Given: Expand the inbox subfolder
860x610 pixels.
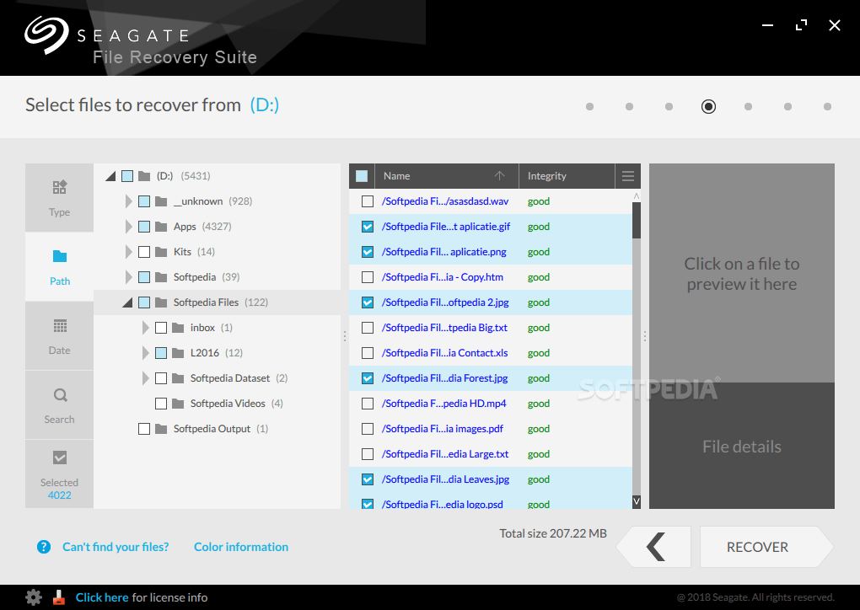Looking at the screenshot, I should 146,327.
